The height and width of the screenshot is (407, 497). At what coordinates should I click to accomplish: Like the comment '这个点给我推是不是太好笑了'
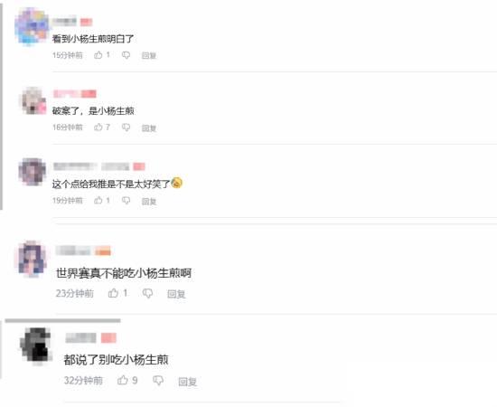pyautogui.click(x=98, y=200)
